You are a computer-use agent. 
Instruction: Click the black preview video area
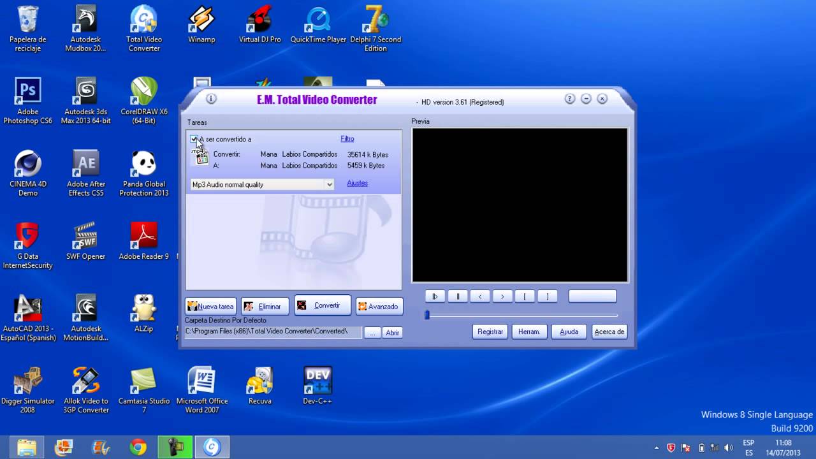coord(520,205)
